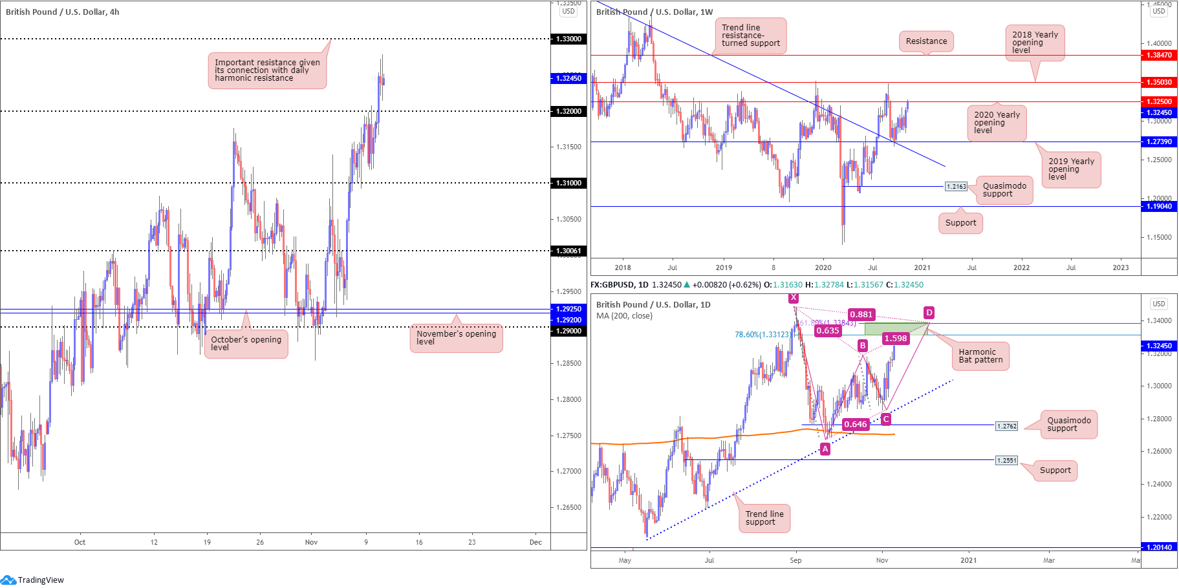Image resolution: width=1179 pixels, height=588 pixels.
Task: Click the weekly chart title 'British Pound / U.S. Dollar, 1W'
Action: tap(654, 12)
